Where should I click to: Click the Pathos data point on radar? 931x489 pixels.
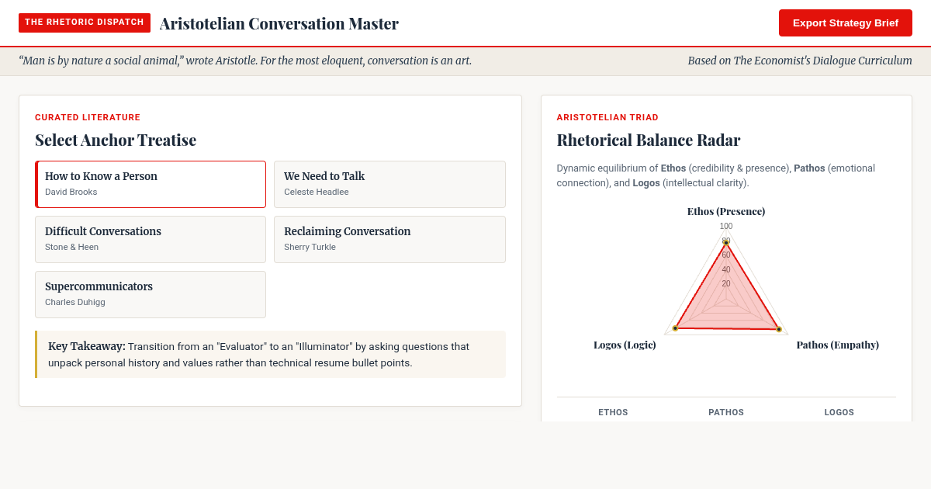tap(779, 329)
